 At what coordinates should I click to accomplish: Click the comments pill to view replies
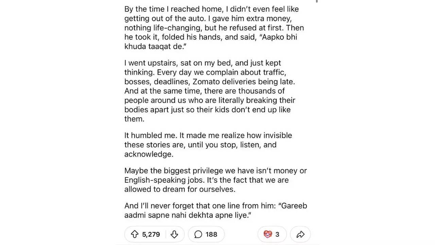206,234
